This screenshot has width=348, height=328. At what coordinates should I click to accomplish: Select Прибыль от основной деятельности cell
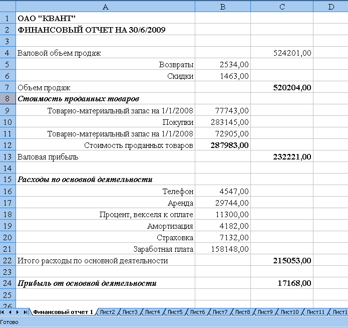point(106,283)
